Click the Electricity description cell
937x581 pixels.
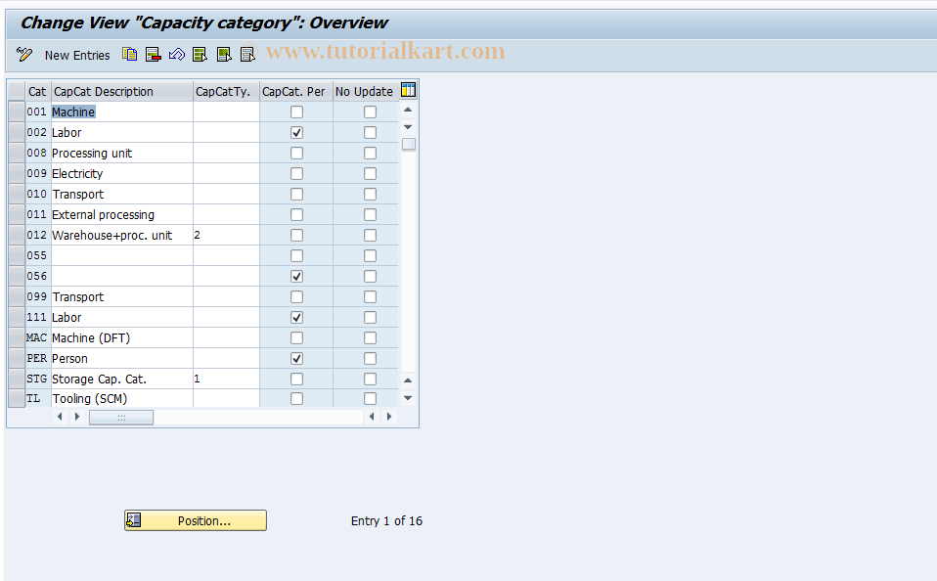[x=122, y=173]
